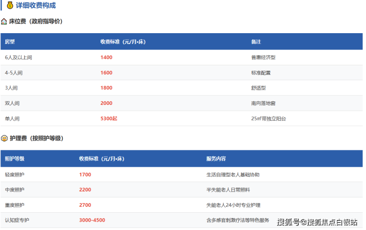The height and width of the screenshot is (230, 366).
Task: Click the 1800 price value
Action: point(106,88)
